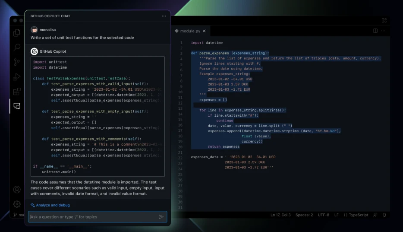
Task: Click the feedback icon in status bar
Action: (x=375, y=215)
